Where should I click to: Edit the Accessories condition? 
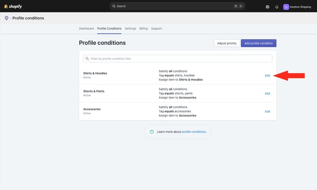[267, 112]
